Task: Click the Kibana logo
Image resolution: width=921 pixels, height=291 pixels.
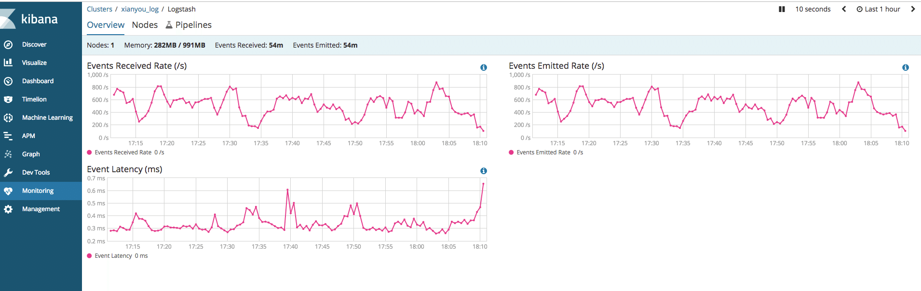Action: tap(30, 19)
